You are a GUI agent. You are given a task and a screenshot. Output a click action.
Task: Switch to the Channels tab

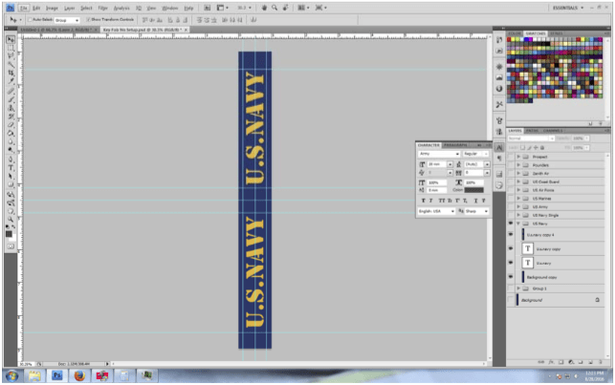[x=553, y=131]
